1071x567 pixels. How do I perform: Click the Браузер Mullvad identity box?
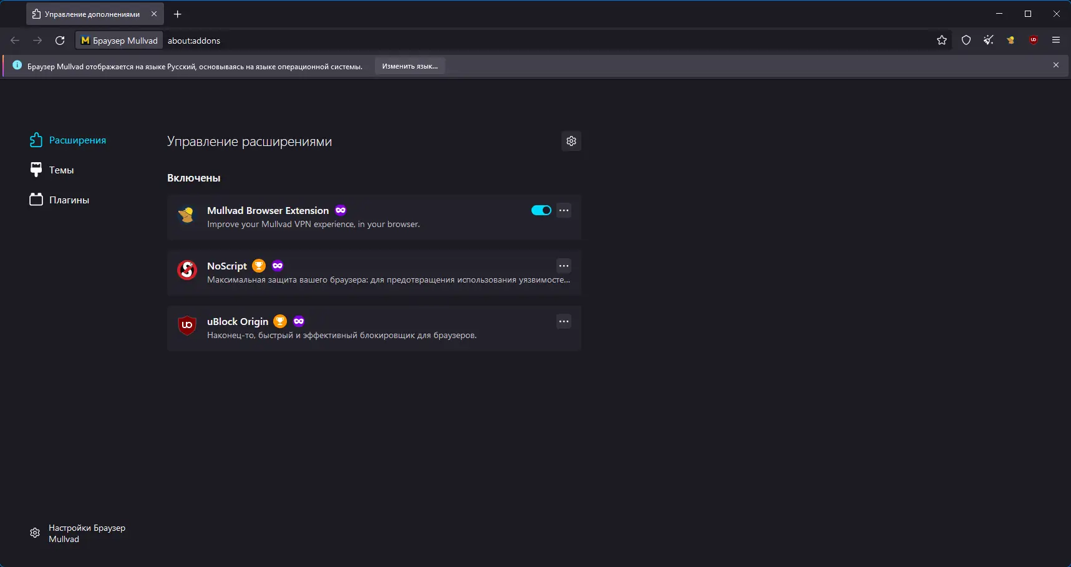[119, 41]
